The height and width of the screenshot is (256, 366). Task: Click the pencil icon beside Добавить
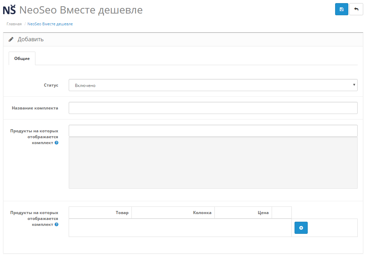click(11, 39)
